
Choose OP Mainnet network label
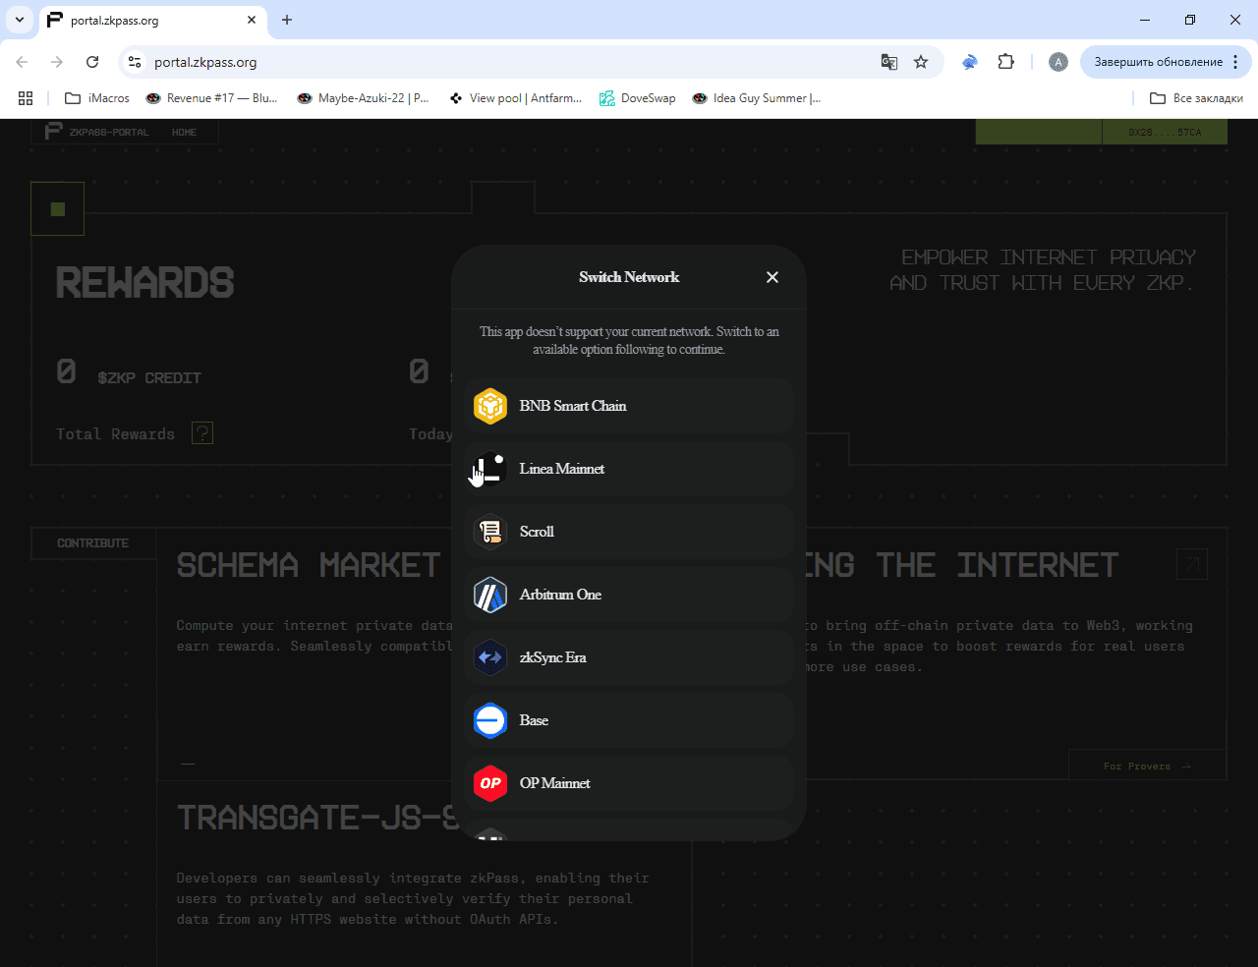pos(555,783)
